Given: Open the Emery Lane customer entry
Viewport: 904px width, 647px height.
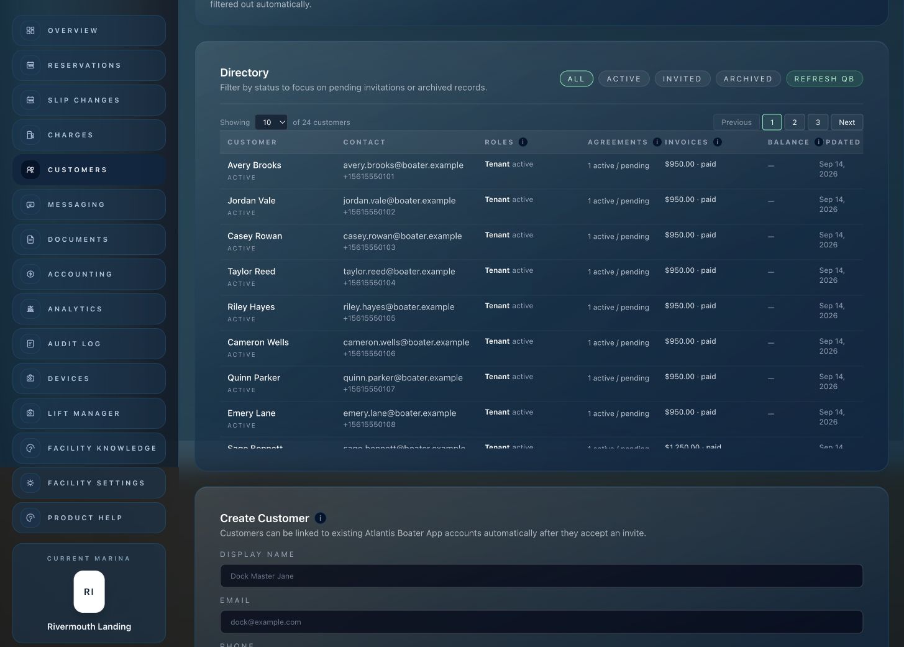Looking at the screenshot, I should pyautogui.click(x=541, y=419).
